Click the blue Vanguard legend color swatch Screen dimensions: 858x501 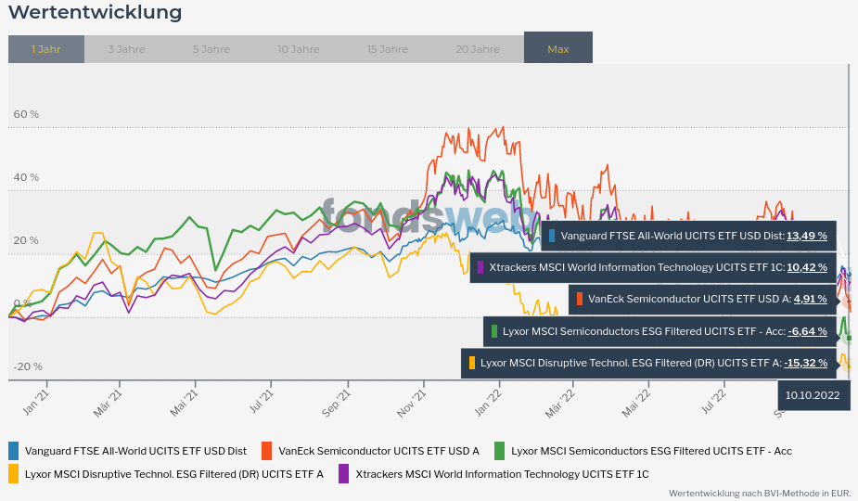[14, 451]
